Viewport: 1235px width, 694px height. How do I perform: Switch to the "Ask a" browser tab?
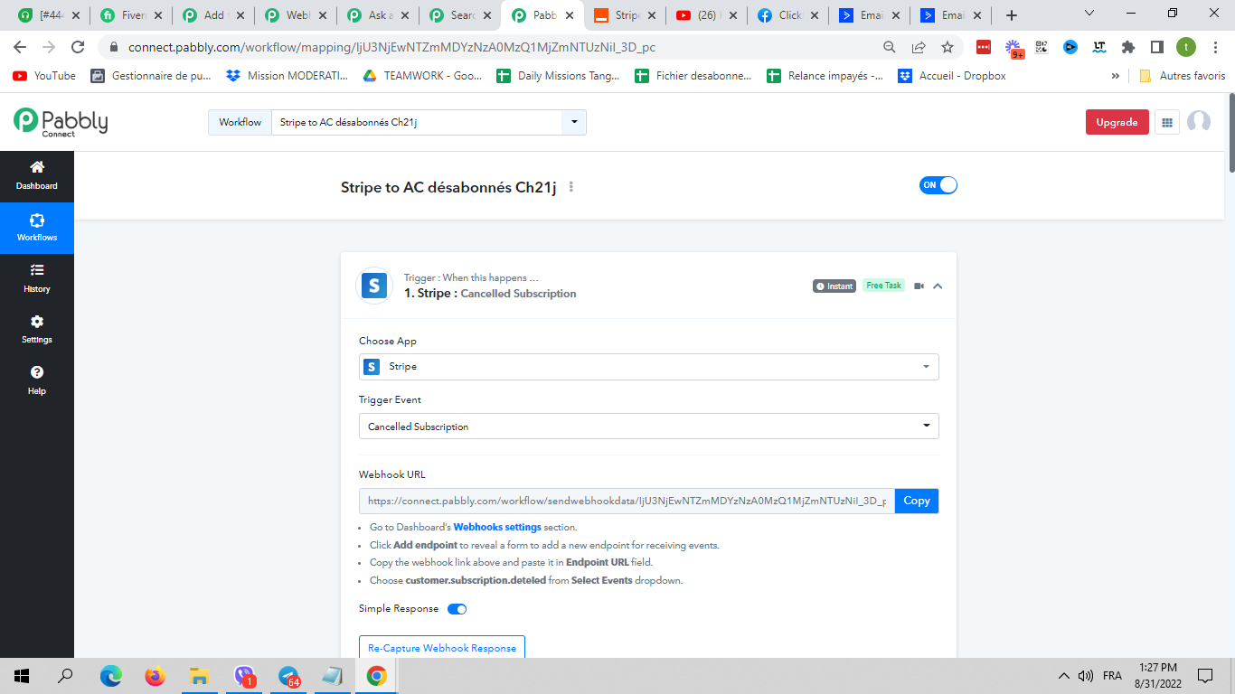pos(376,15)
